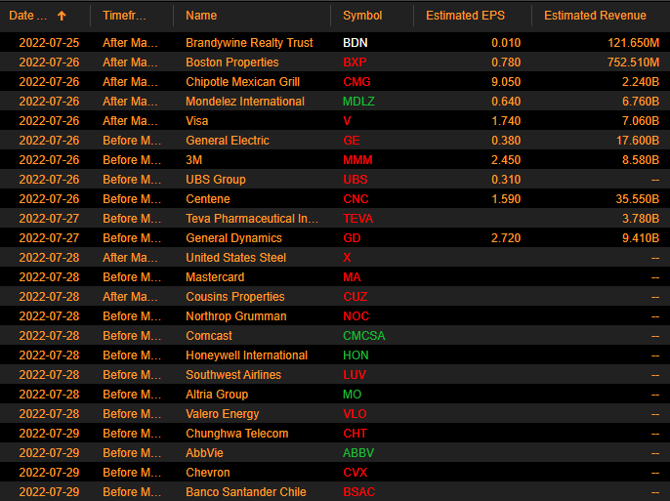670x501 pixels.
Task: Click the TEVA ticker symbol
Action: click(x=357, y=219)
